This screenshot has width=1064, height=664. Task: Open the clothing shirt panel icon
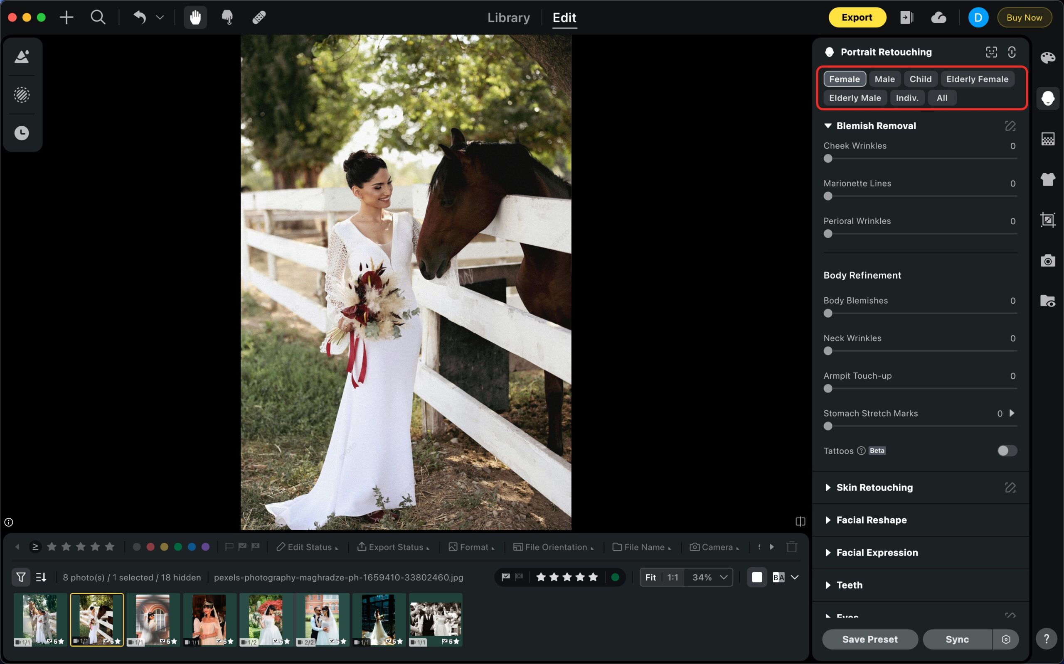(x=1047, y=179)
